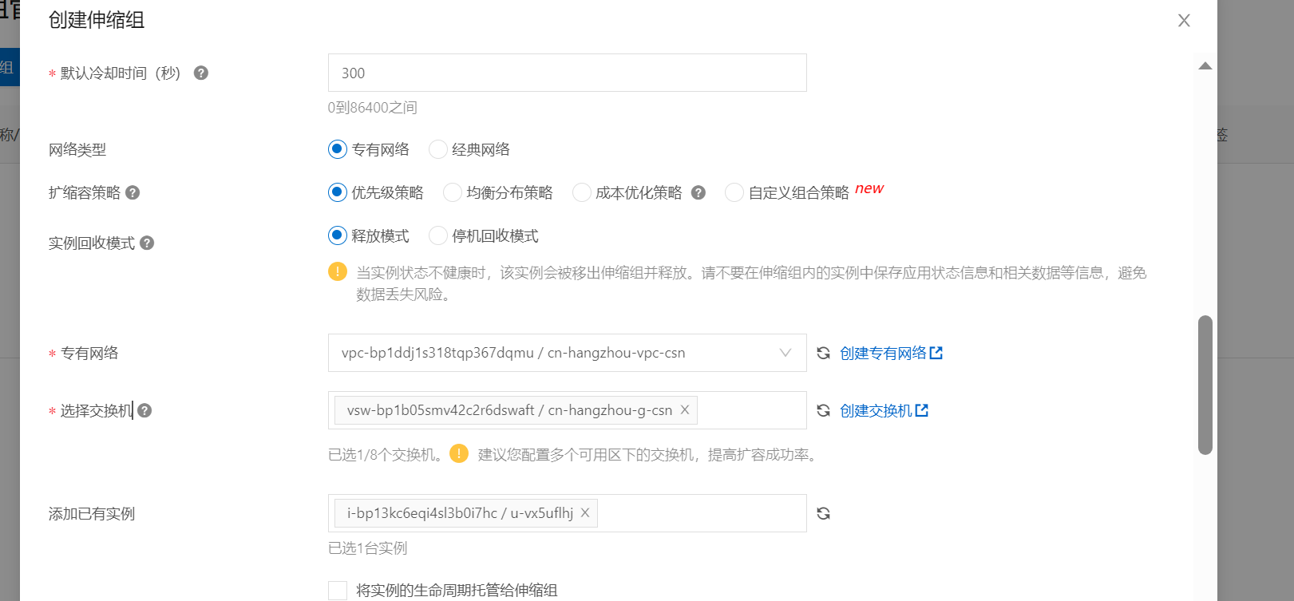The width and height of the screenshot is (1294, 601).
Task: Choose 自定义组合策略 scaling policy
Action: (x=734, y=192)
